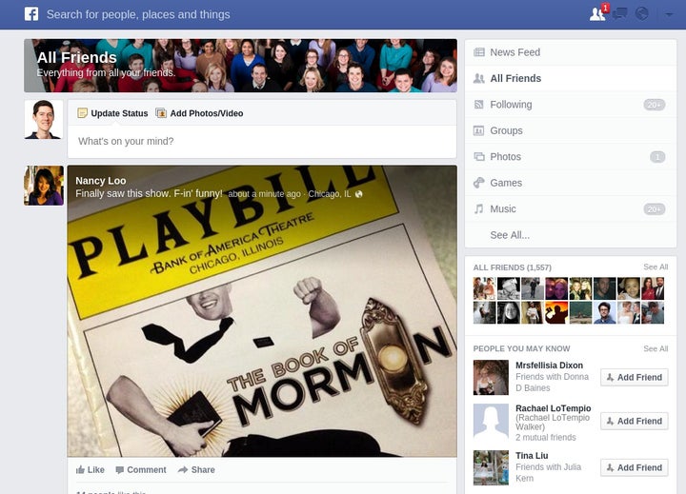Add Mrsfellisia Dixon as a friend
The image size is (686, 494).
point(634,377)
